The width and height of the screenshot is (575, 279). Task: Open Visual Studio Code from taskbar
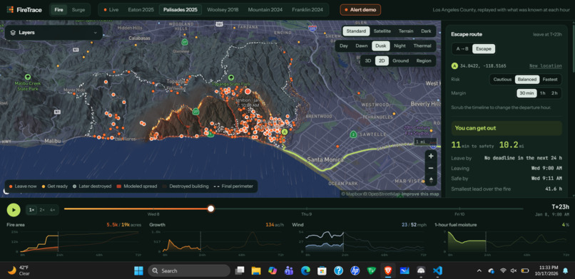437,270
